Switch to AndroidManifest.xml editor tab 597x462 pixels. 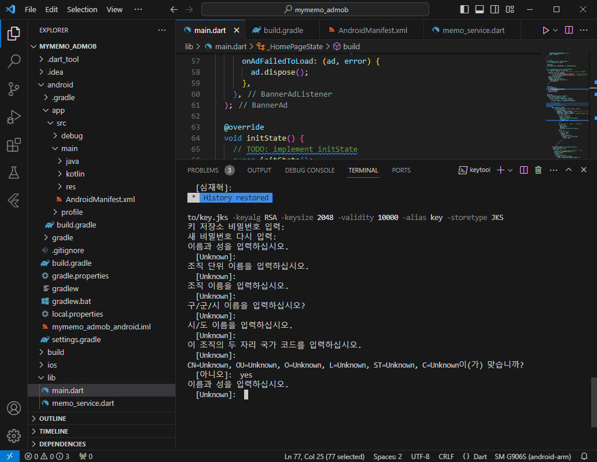(x=371, y=30)
